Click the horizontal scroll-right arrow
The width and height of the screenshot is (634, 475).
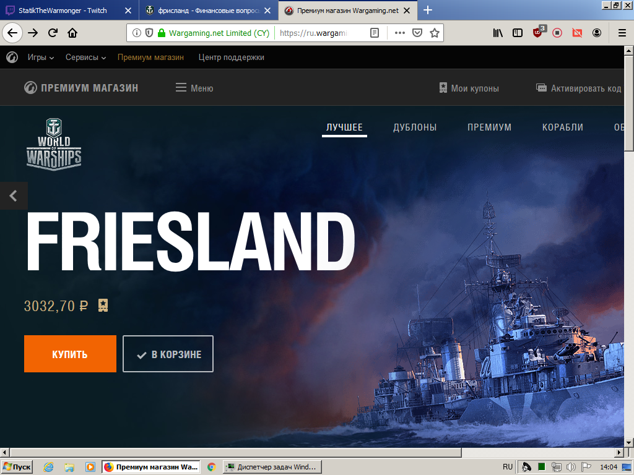tap(619, 452)
